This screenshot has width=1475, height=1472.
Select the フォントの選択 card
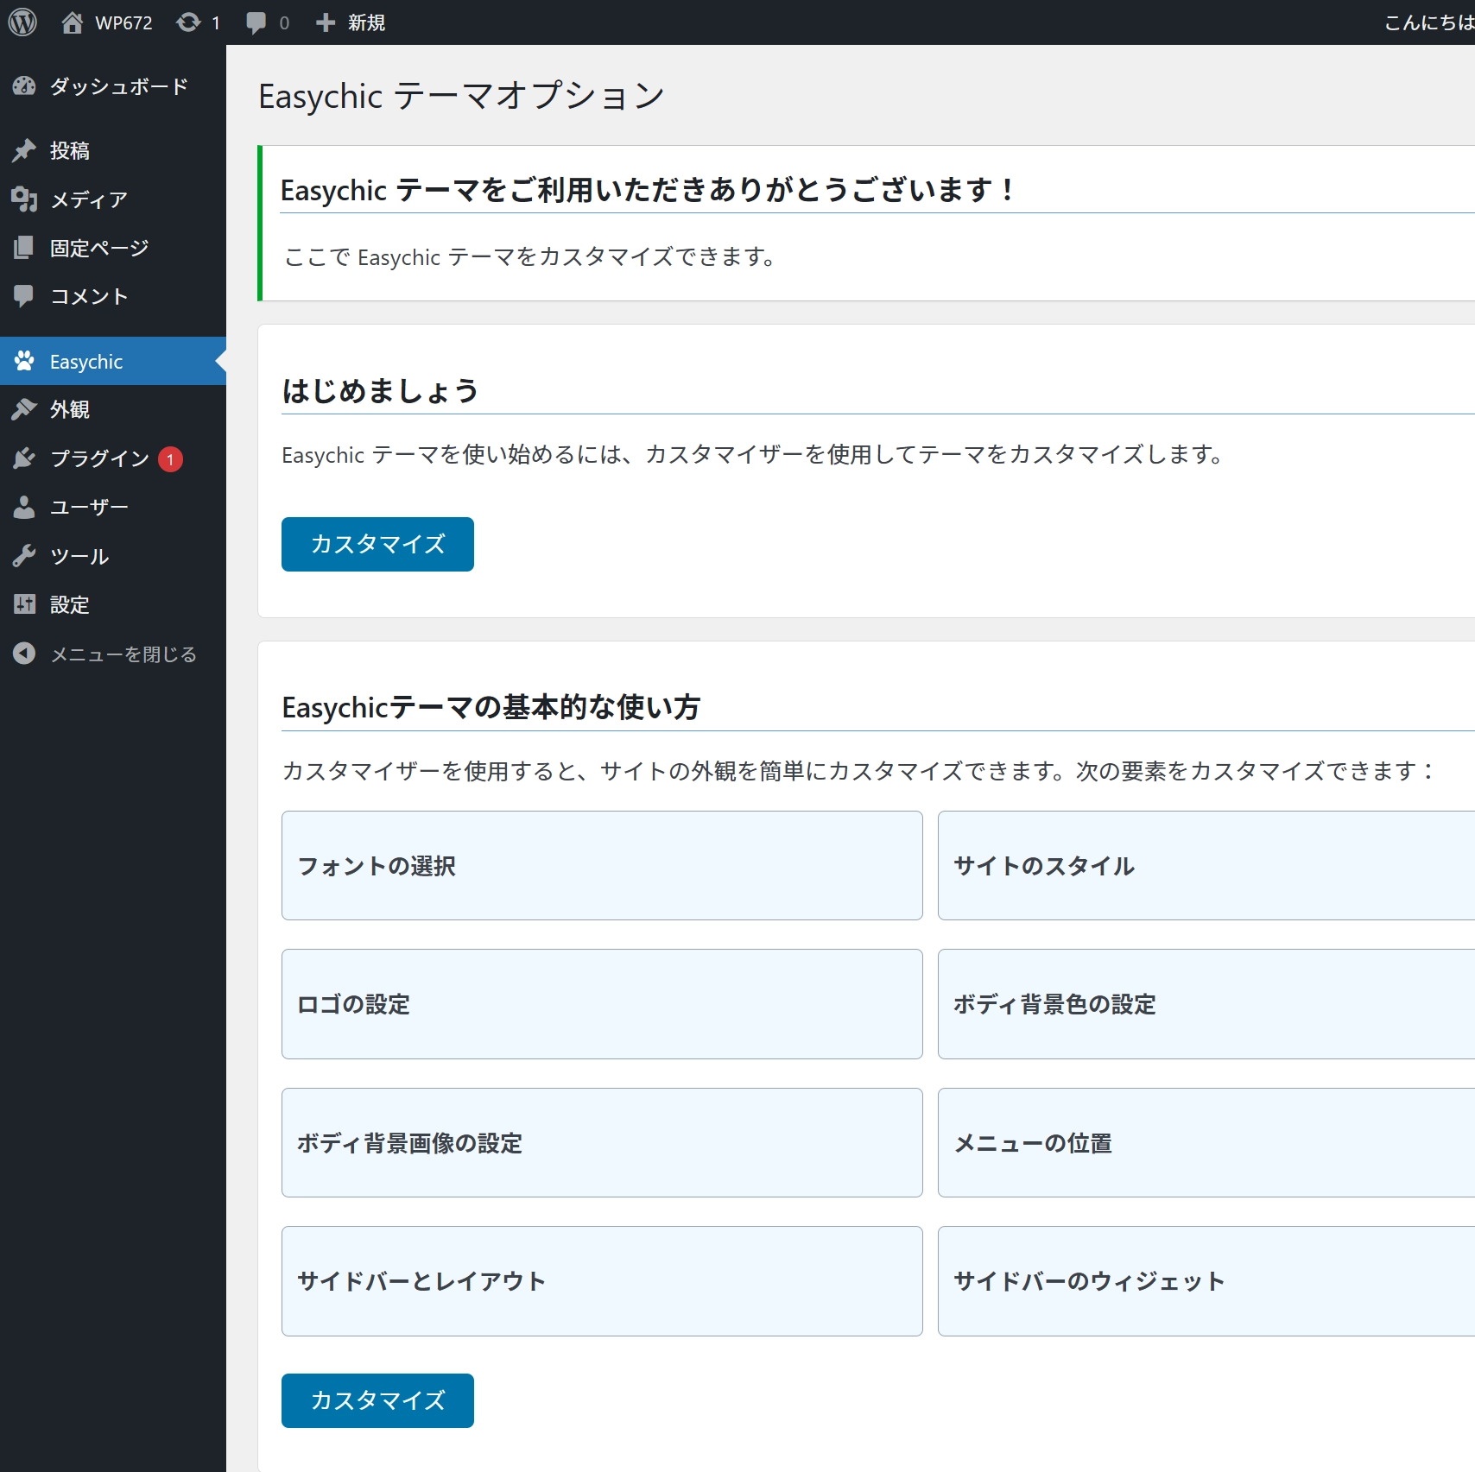pyautogui.click(x=601, y=865)
